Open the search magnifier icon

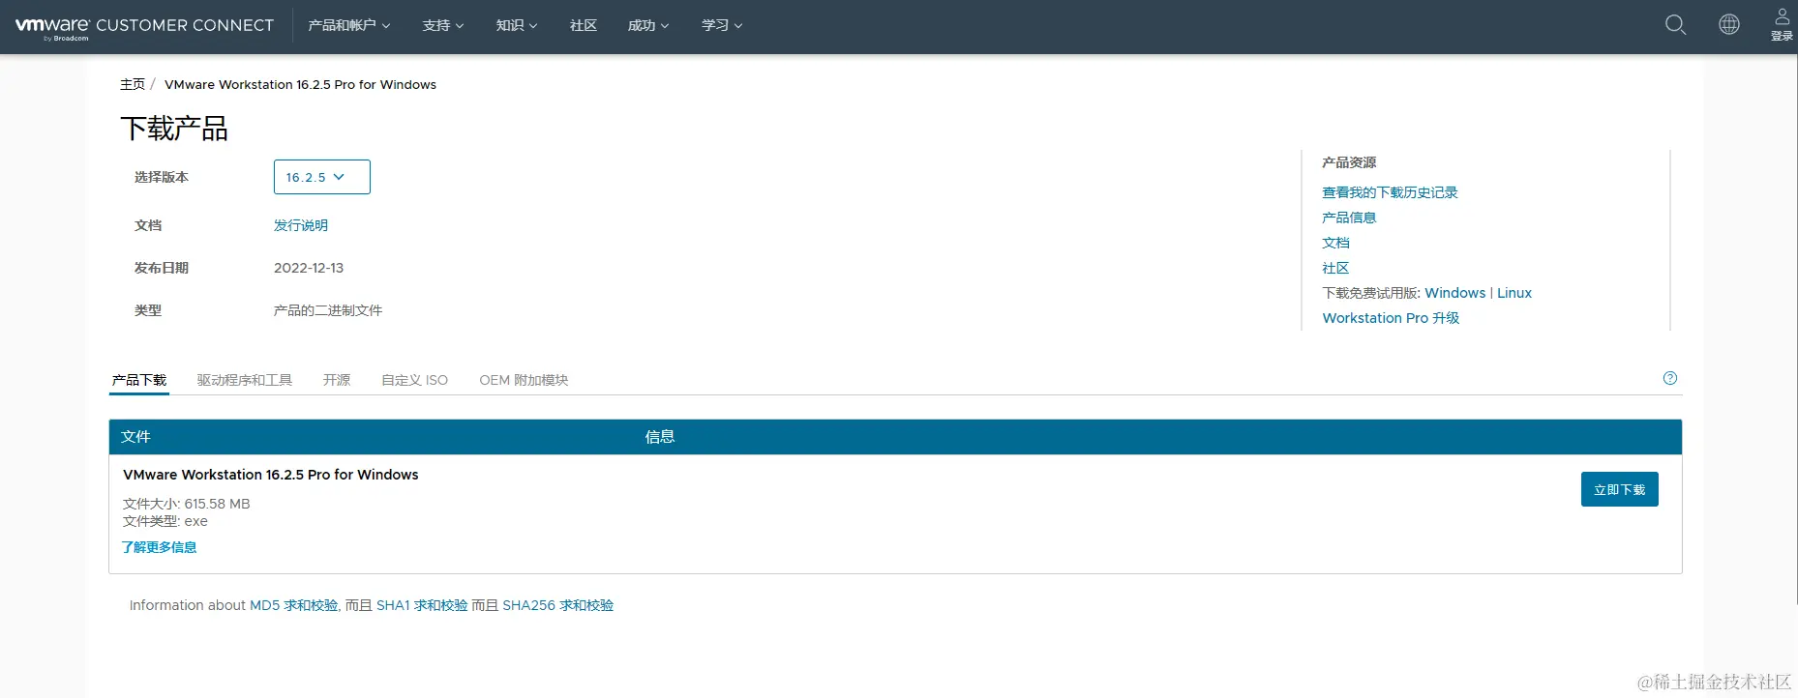1675,25
